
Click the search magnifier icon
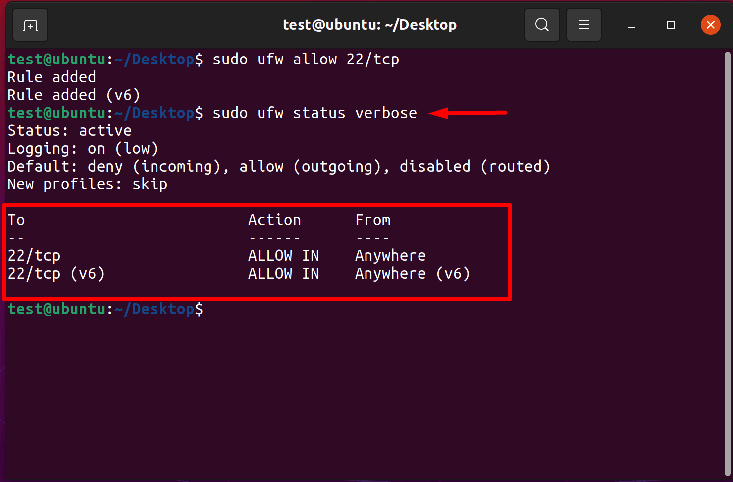(542, 24)
